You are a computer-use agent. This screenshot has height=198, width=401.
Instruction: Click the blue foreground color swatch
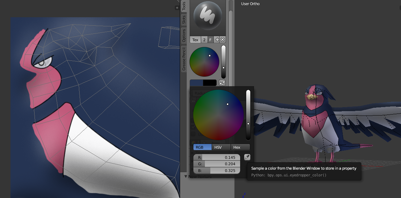click(196, 83)
